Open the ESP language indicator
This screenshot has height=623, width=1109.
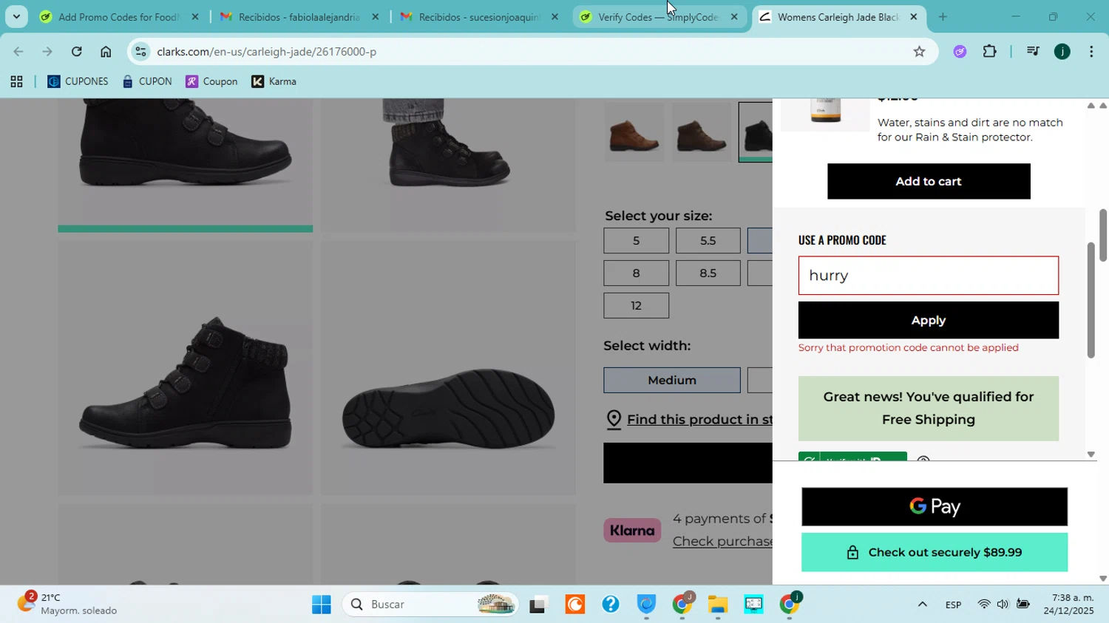[953, 605]
